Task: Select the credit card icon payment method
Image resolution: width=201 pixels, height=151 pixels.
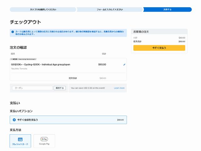Action: pos(20,139)
